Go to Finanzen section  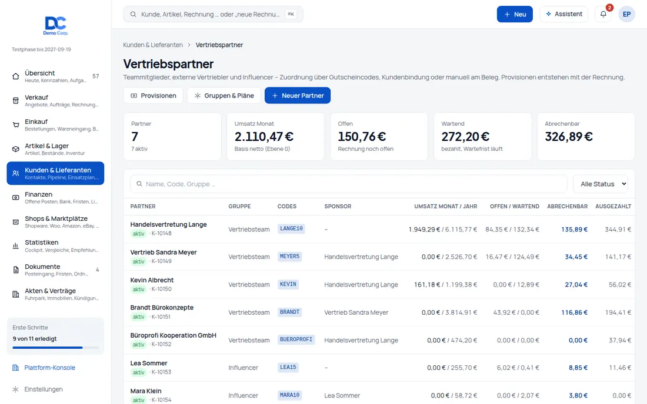click(x=55, y=198)
